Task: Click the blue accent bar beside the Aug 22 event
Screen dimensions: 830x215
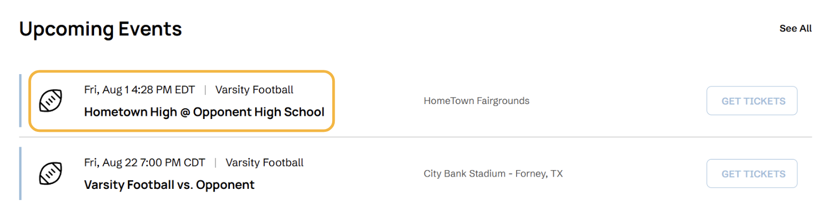Action: point(20,174)
